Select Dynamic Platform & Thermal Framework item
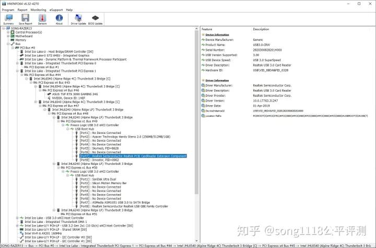 point(76,59)
